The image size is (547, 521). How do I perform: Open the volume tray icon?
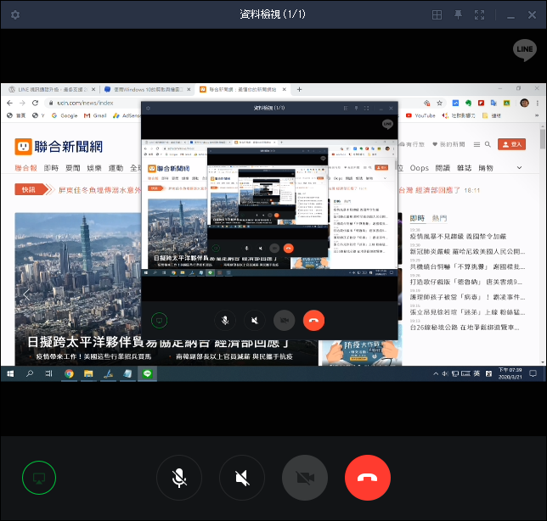tap(445, 373)
